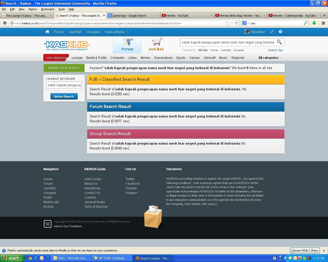The width and height of the screenshot is (328, 262).
Task: Click the Refine Search button
Action: click(64, 96)
